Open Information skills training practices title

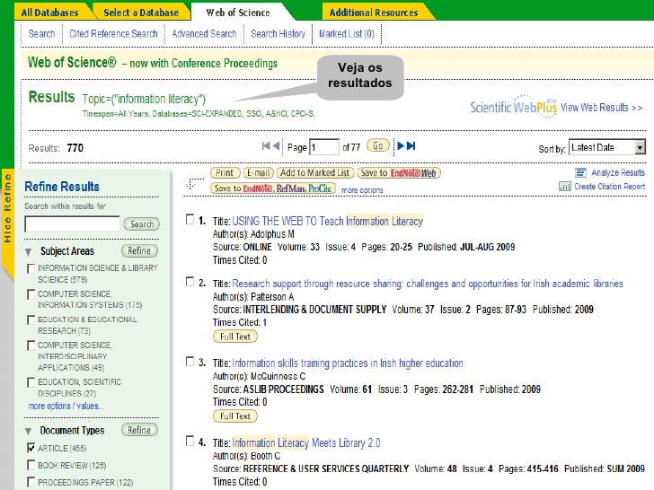348,363
